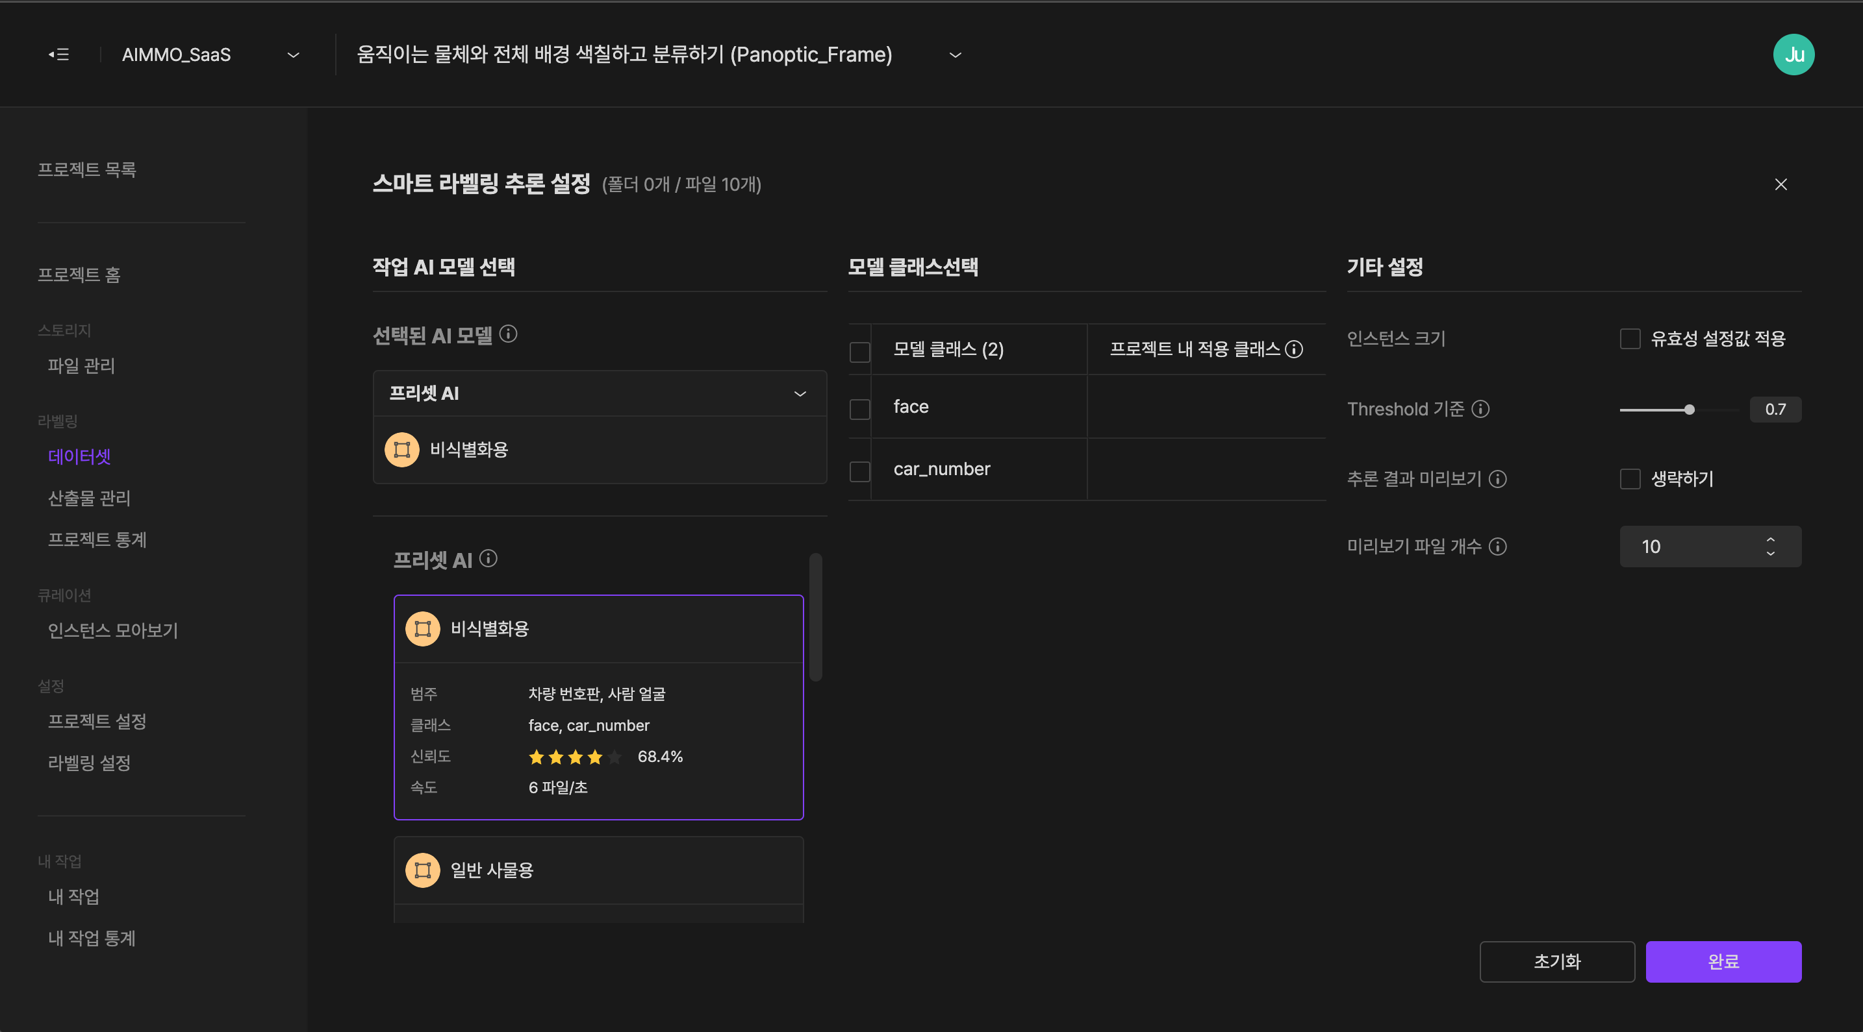Click the 초기화 reset button
Screen dimensions: 1863x1032
tap(1557, 961)
